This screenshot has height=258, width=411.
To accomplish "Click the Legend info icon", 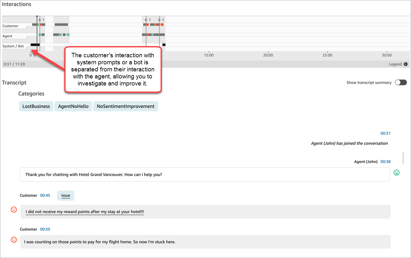I will [x=406, y=64].
